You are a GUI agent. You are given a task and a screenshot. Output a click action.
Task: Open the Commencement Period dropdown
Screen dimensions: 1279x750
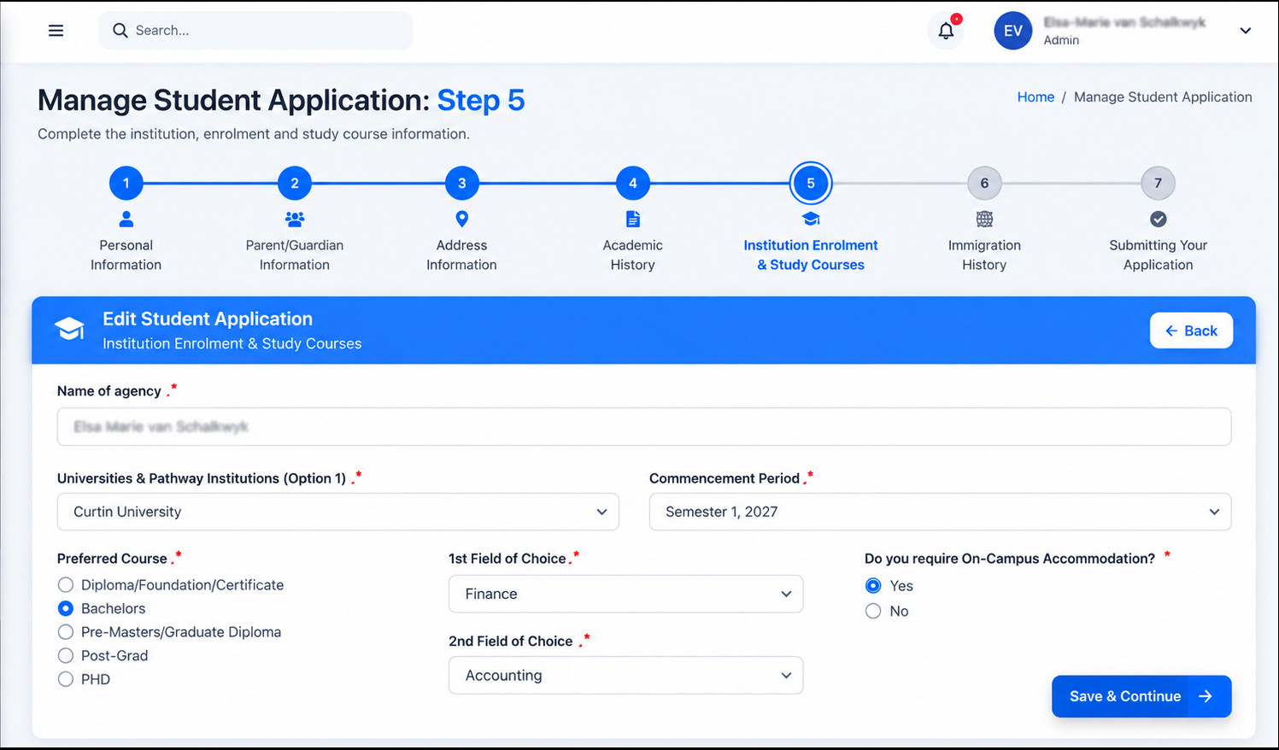pos(940,512)
